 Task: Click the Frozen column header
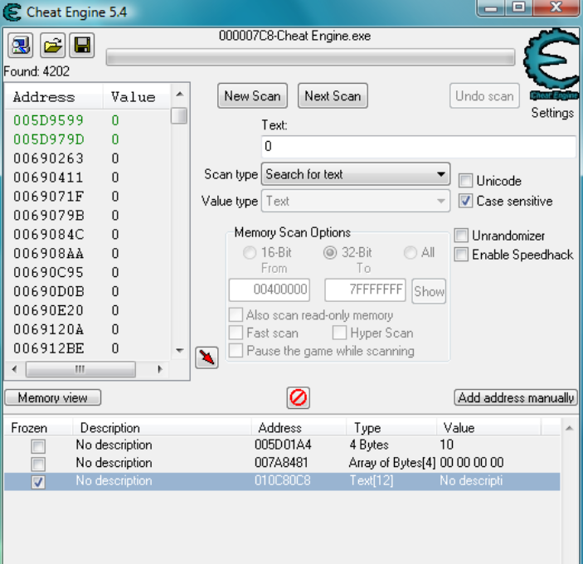coord(38,427)
